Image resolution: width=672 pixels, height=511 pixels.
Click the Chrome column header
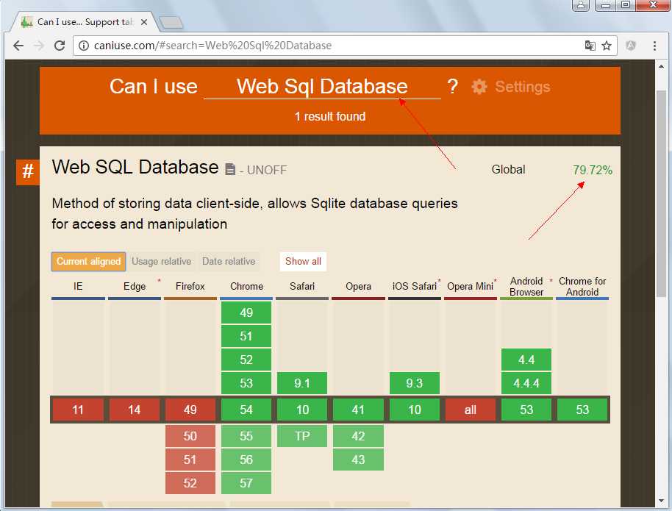246,286
